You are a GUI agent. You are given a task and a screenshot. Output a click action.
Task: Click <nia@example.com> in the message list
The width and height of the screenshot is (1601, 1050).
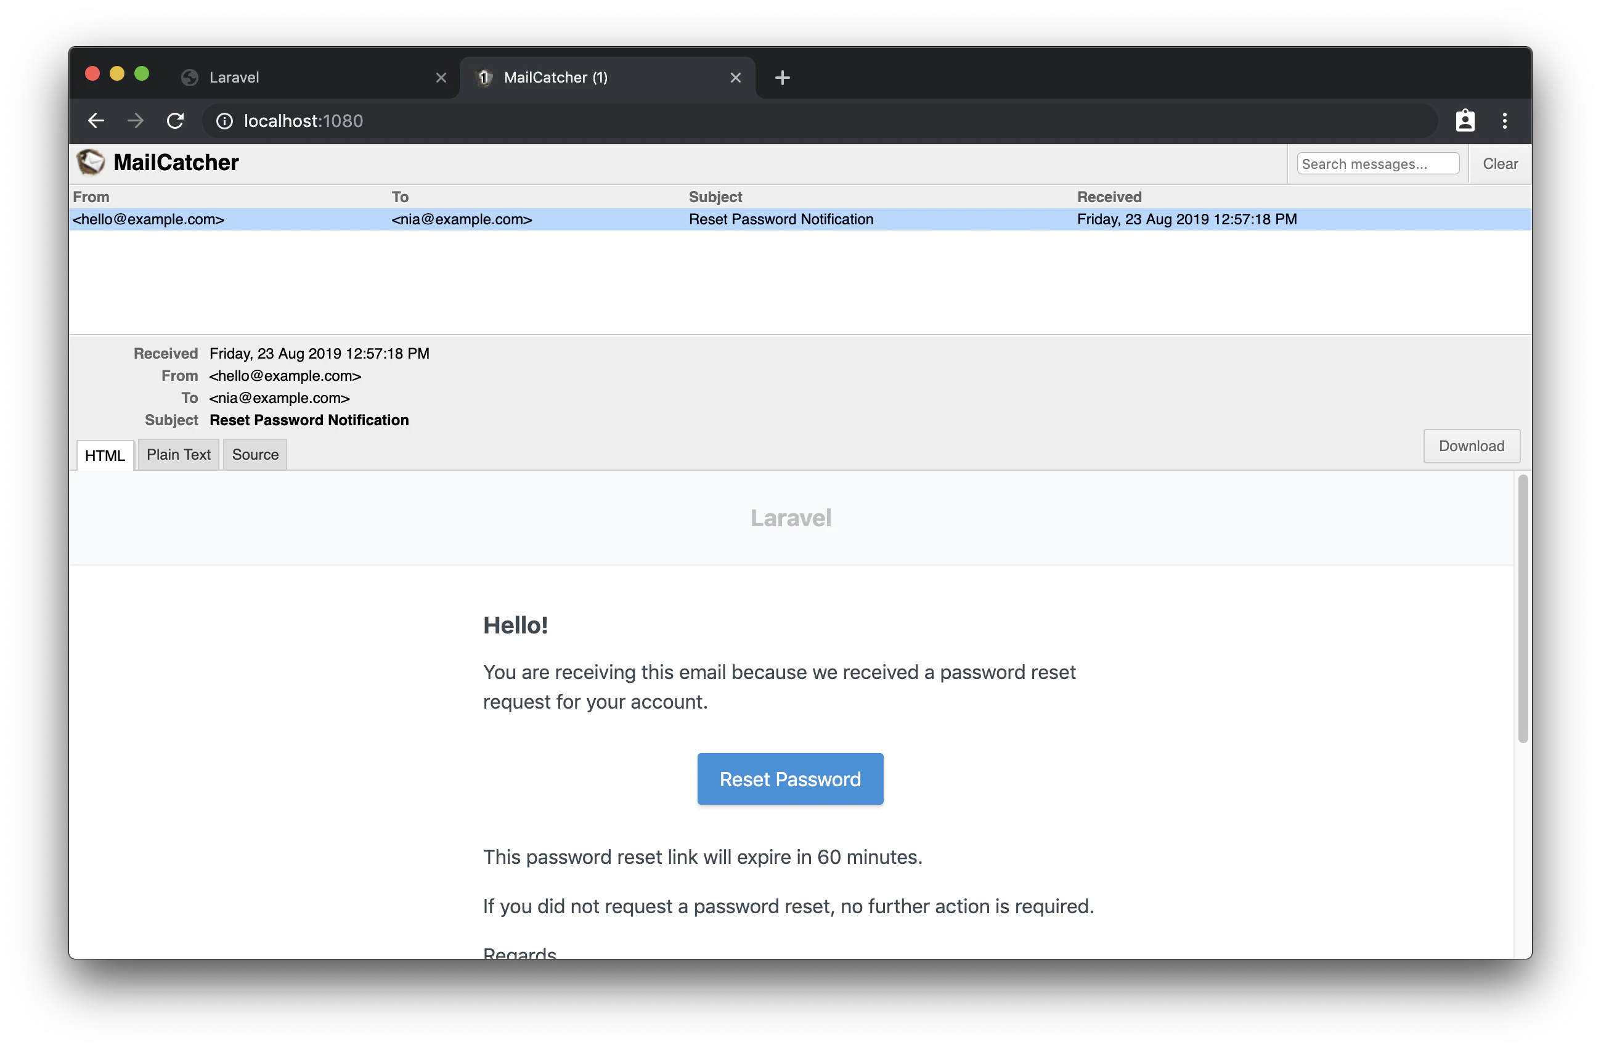coord(462,219)
